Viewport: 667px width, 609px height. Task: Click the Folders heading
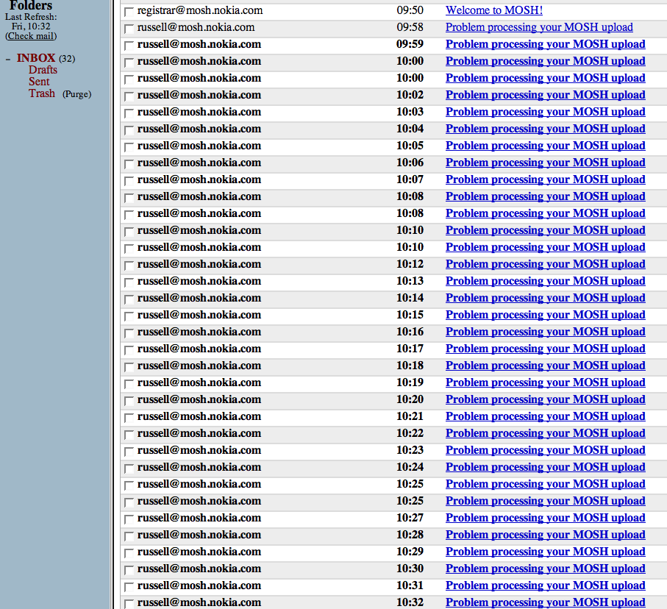pos(31,6)
